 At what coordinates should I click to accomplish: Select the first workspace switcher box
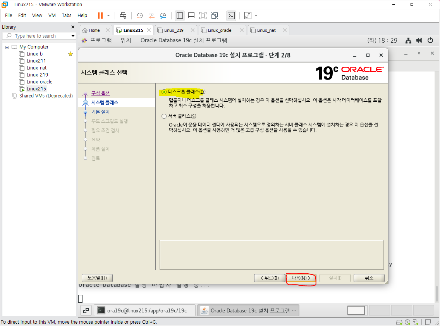(356, 310)
